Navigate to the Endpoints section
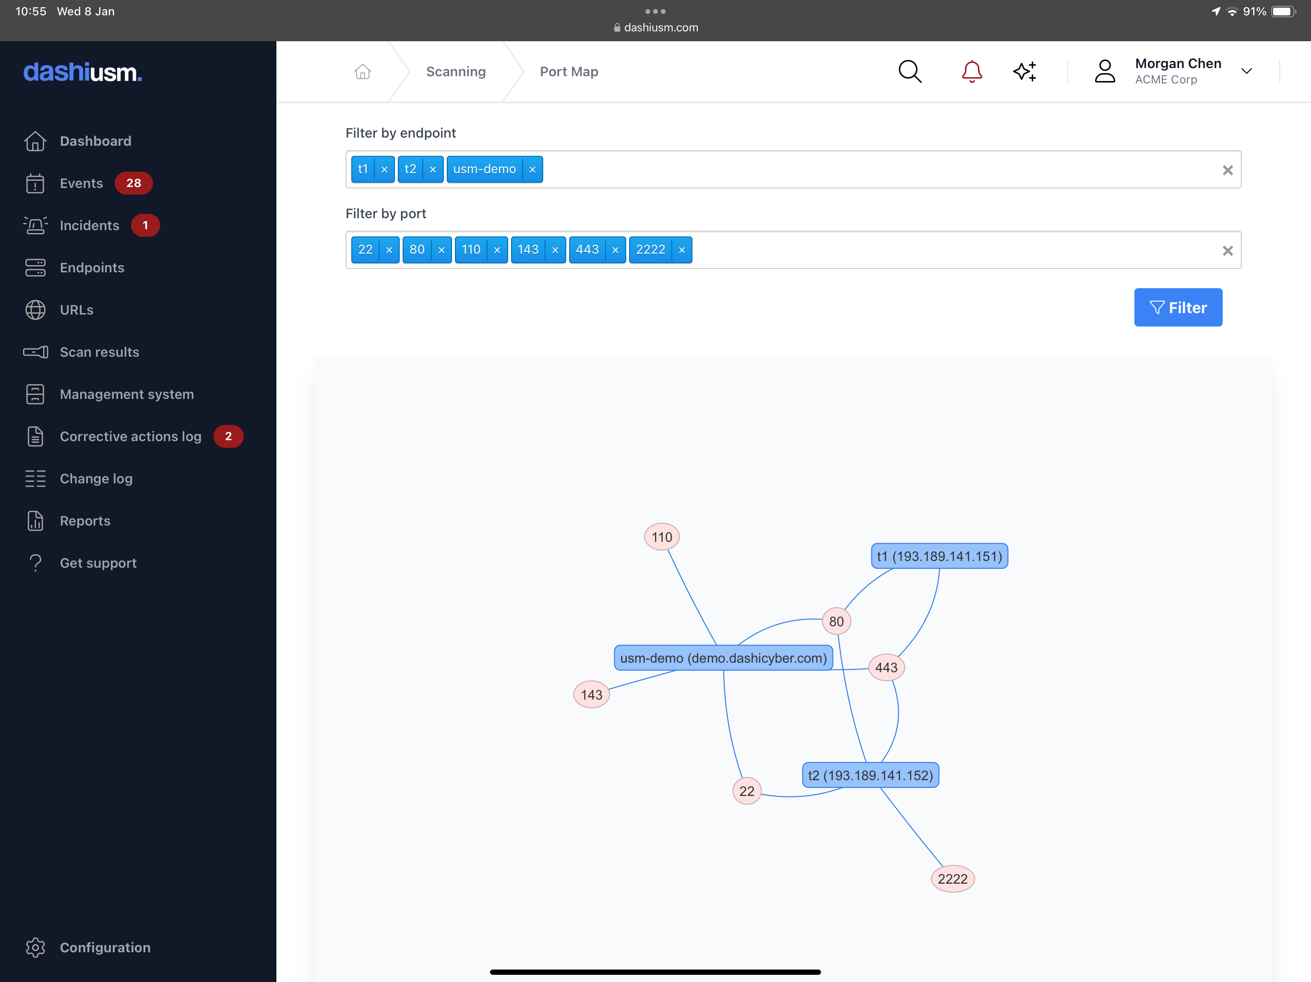The height and width of the screenshot is (982, 1311). click(92, 267)
